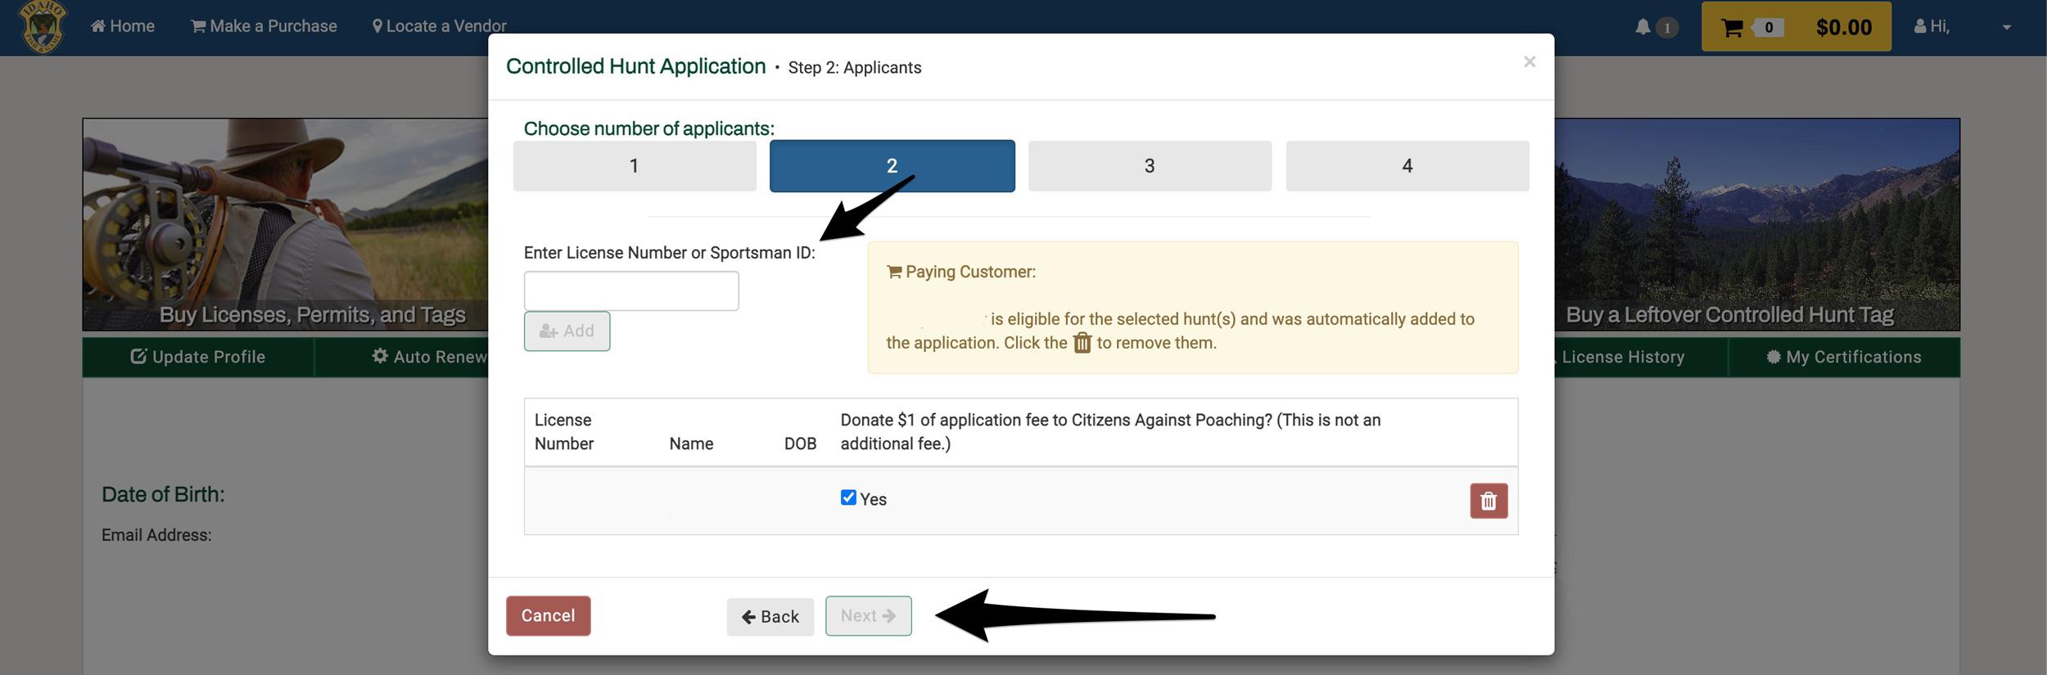
Task: Close the Controlled Hunt Application dialog
Action: (1530, 61)
